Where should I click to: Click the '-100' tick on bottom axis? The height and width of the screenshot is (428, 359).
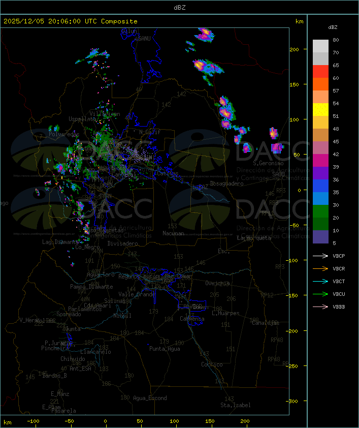tap(33, 421)
